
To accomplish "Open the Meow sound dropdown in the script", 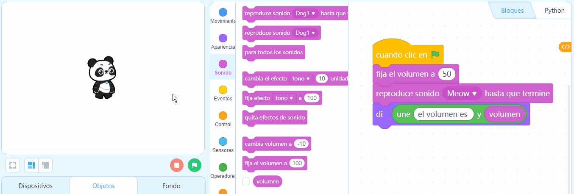I will click(462, 93).
